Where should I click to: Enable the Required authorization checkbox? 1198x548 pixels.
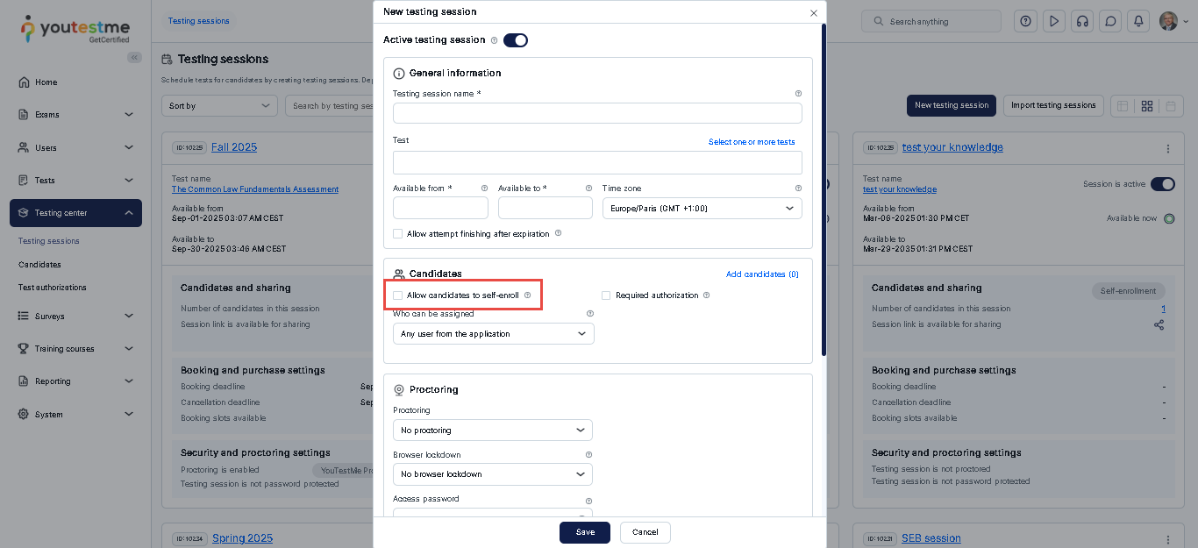(x=606, y=295)
